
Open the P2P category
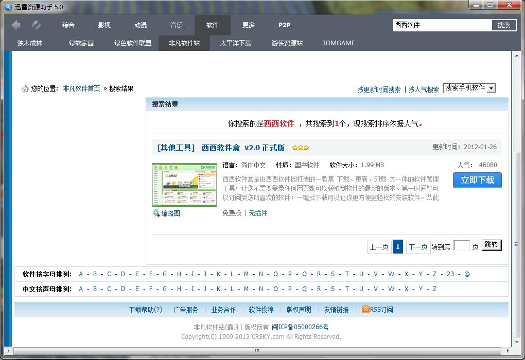[x=284, y=24]
